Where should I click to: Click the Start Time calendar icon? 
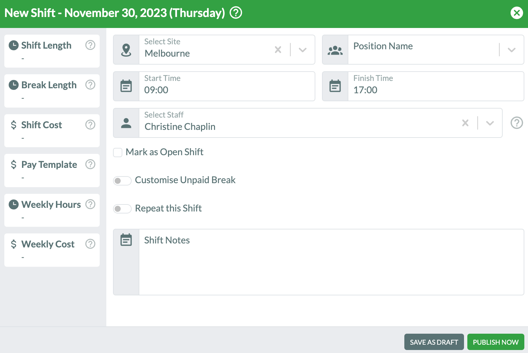coord(126,86)
